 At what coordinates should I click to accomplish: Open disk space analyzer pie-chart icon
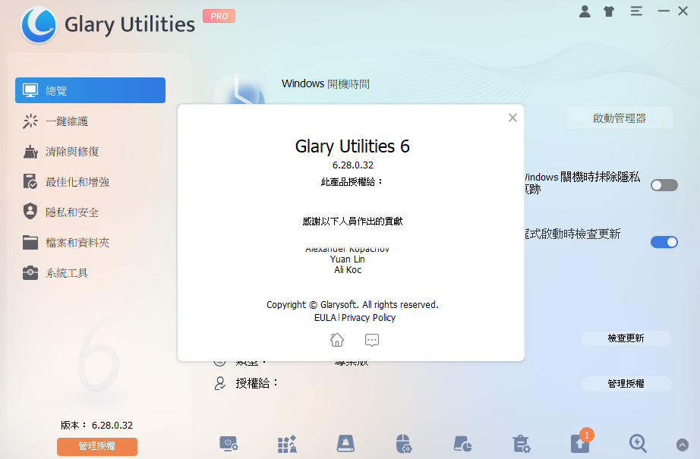pyautogui.click(x=462, y=444)
